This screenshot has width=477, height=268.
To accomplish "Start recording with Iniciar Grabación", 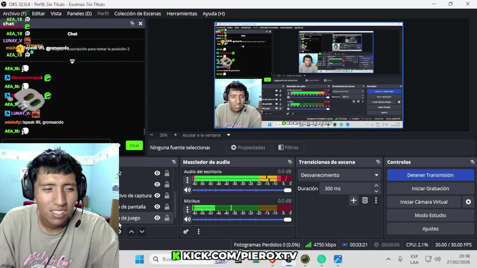I will 430,188.
